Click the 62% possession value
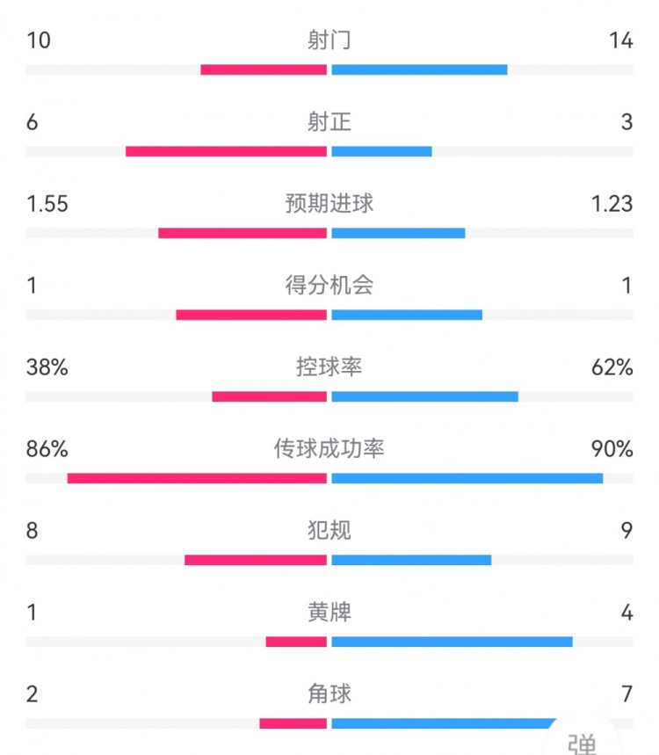 [613, 367]
